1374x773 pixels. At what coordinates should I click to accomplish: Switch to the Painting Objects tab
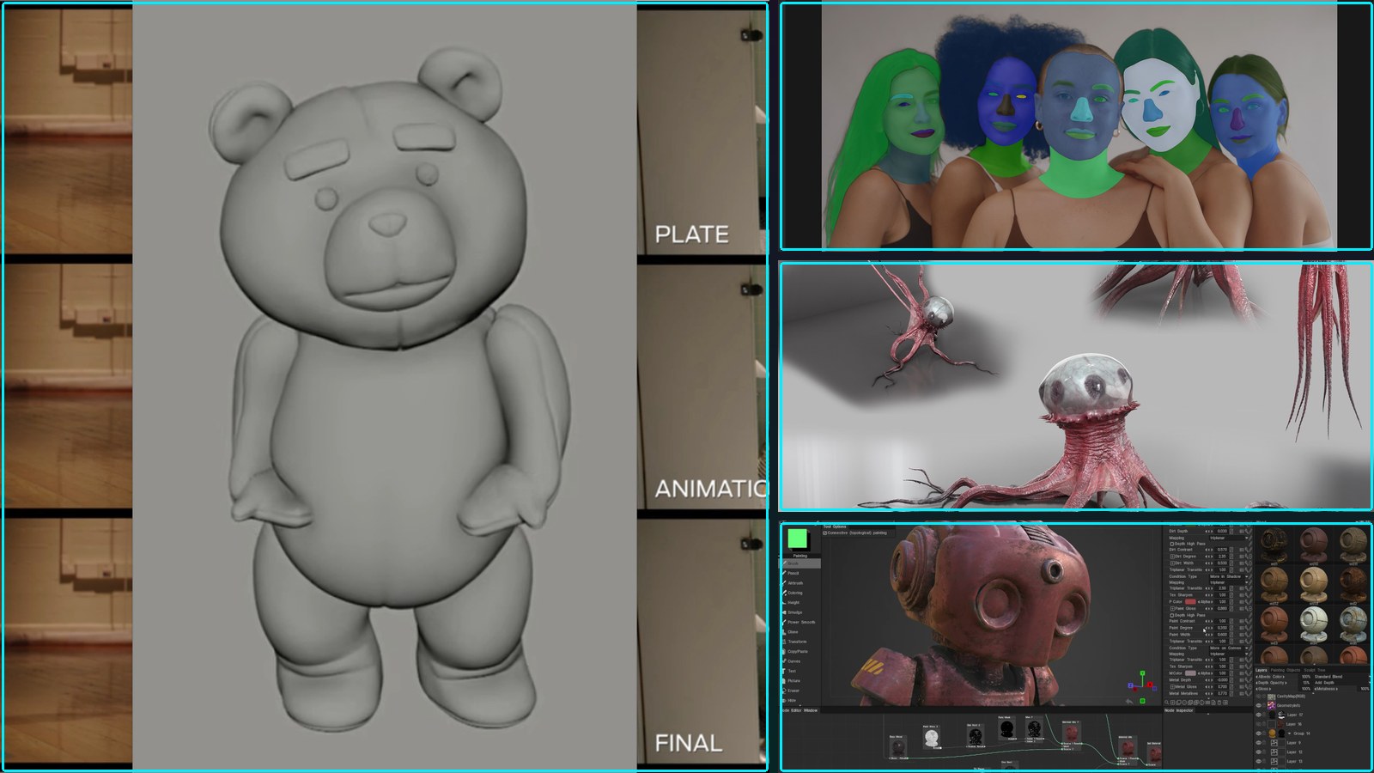1285,670
